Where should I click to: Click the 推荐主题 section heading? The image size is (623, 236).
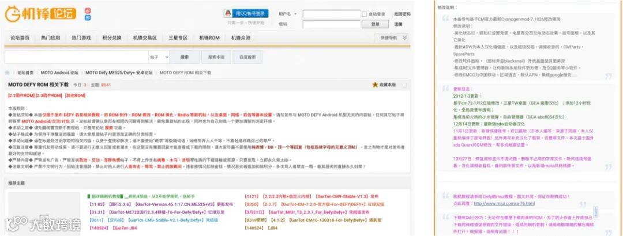click(16, 183)
